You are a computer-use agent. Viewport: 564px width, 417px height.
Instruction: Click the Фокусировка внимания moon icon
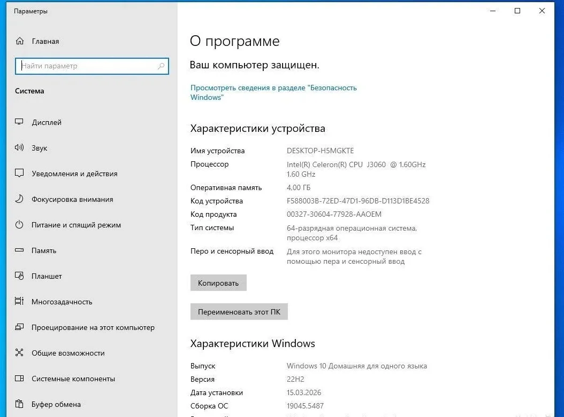click(19, 199)
